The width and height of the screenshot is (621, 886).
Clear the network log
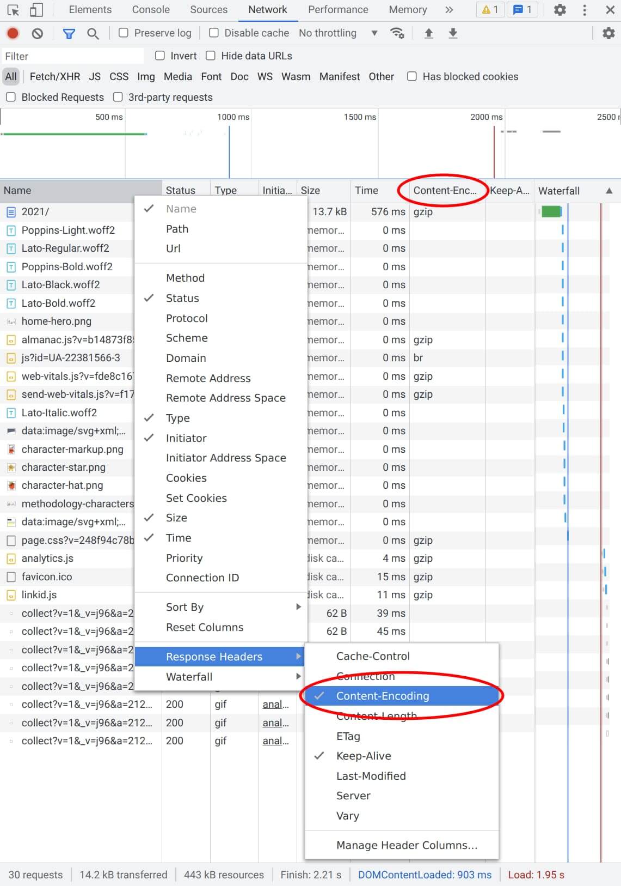tap(37, 33)
